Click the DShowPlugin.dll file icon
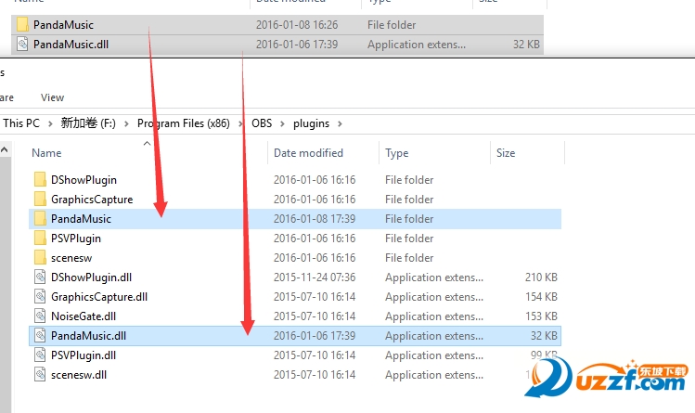695x413 pixels. [x=40, y=277]
